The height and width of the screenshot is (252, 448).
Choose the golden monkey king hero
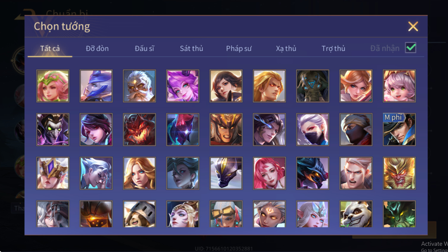point(399,173)
